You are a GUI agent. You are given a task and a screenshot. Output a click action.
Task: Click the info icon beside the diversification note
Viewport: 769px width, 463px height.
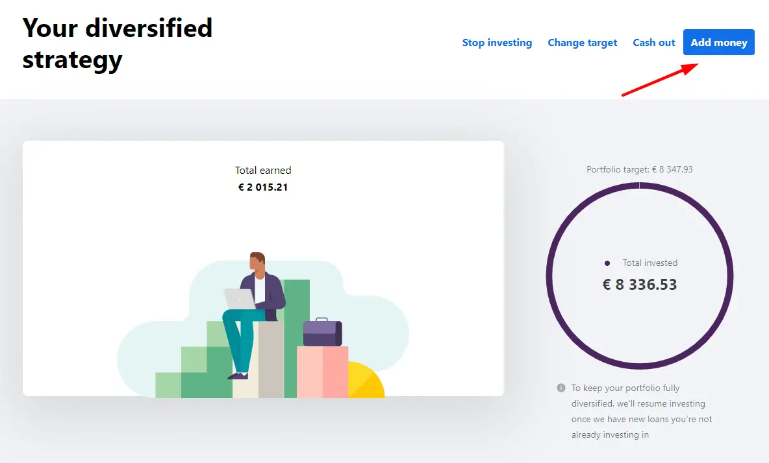pyautogui.click(x=561, y=388)
